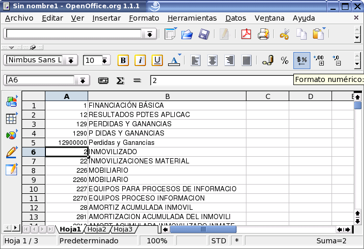Click the highlighted standard number format icon
Viewport: 364px width, 249px height.
[302, 60]
